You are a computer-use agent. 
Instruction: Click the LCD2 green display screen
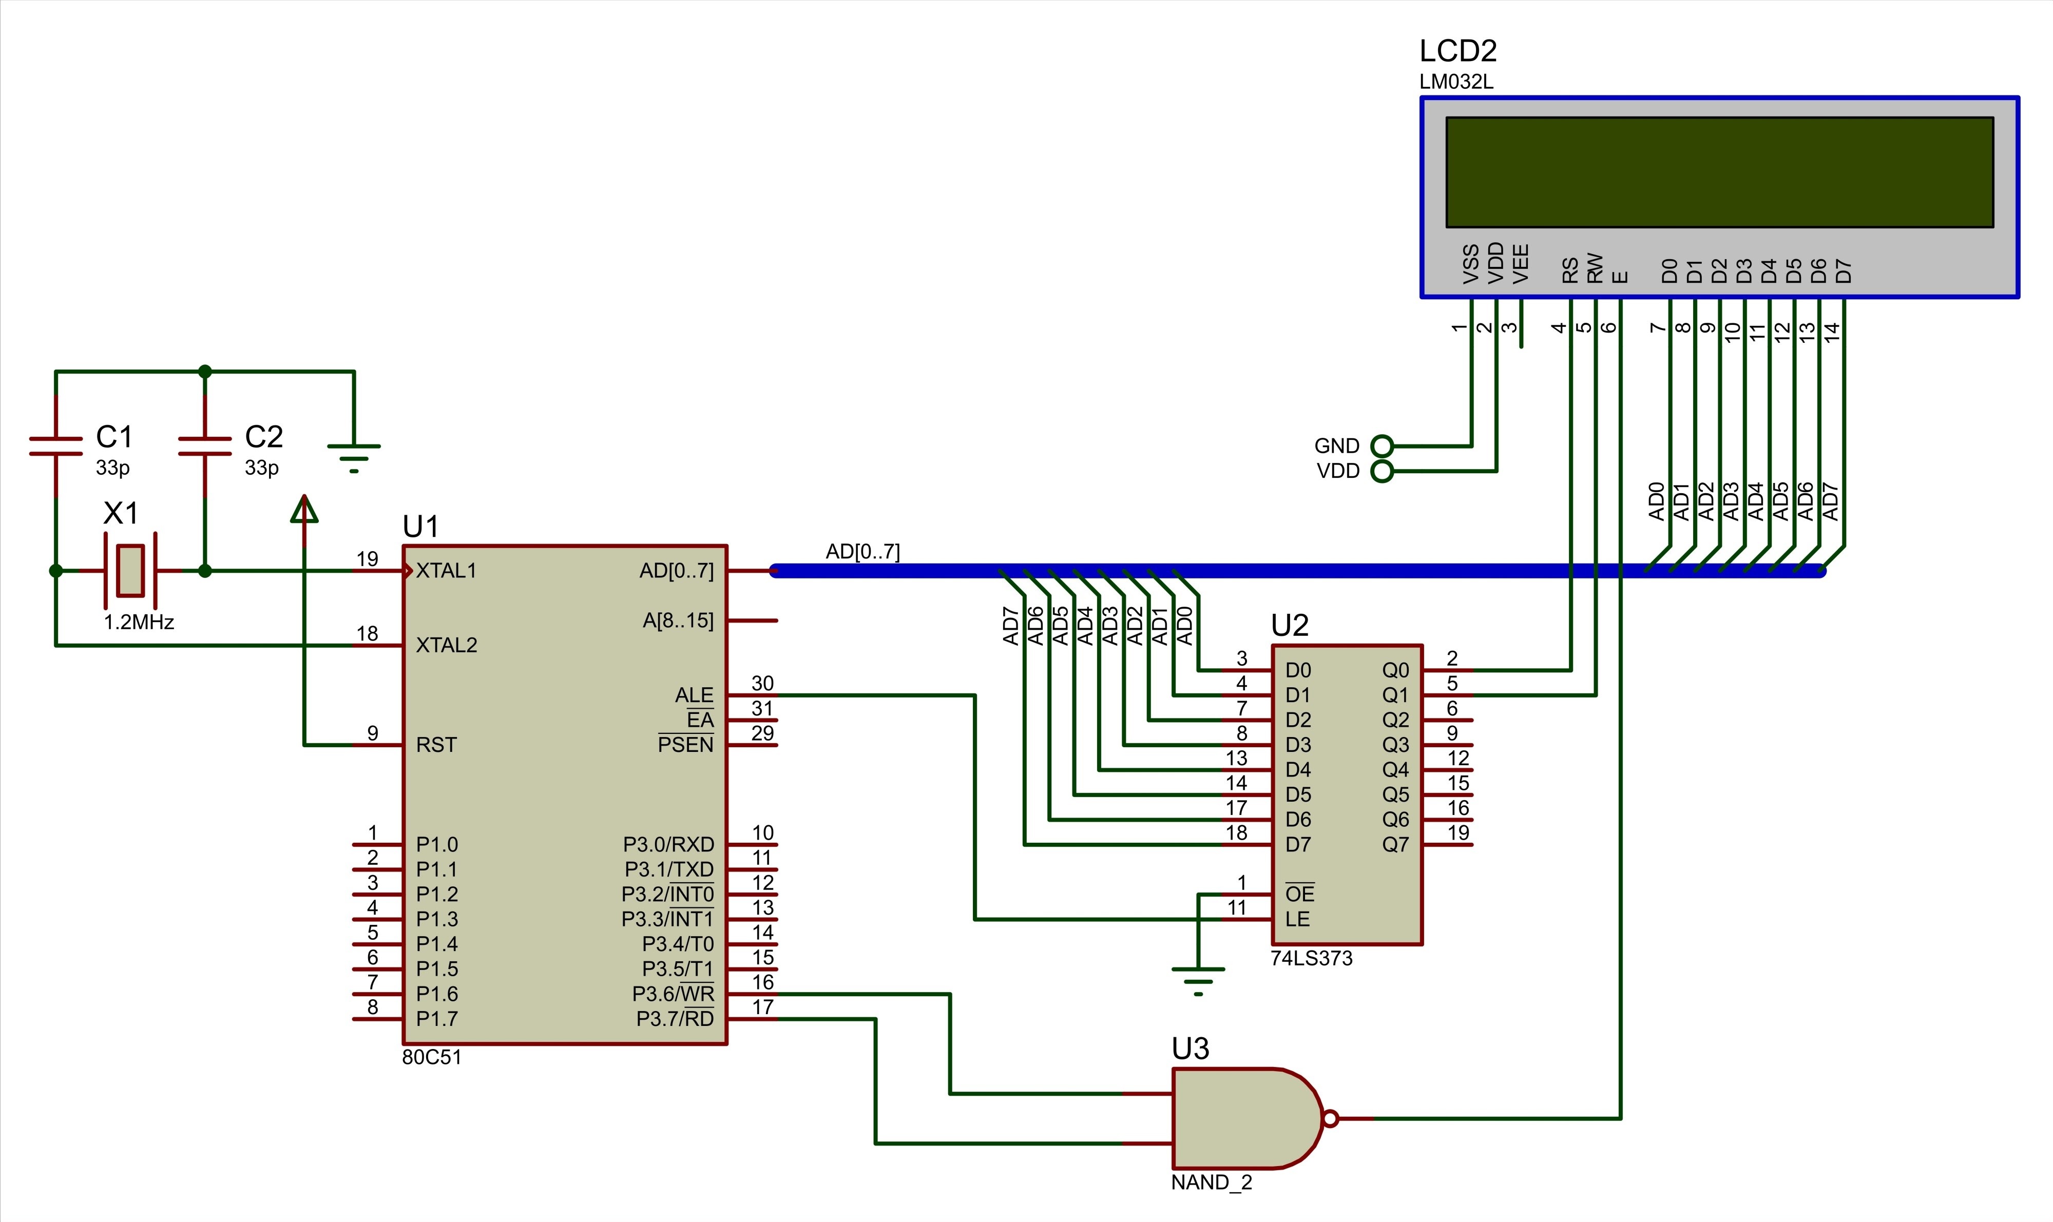coord(1719,171)
